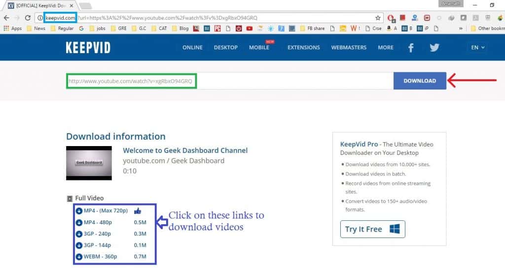Open the PC magazine bookmark icon
This screenshot has height=269, width=505.
click(x=217, y=28)
